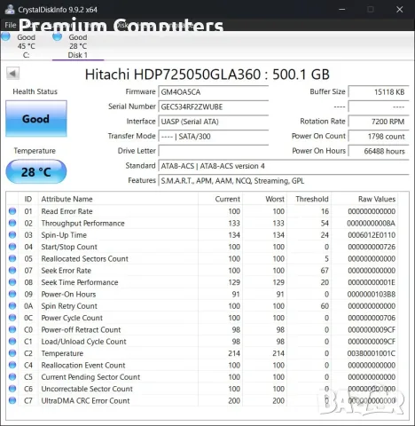Select the UltraDMA CRC Error Count name

(85, 400)
